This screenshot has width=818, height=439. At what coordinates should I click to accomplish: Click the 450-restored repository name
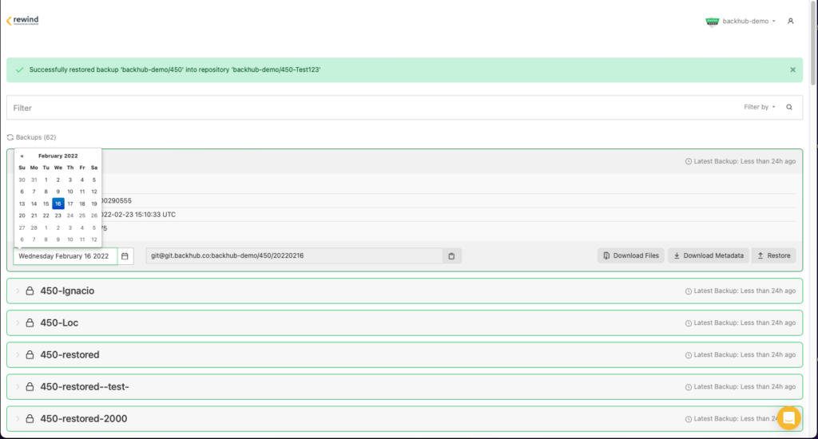tap(69, 355)
